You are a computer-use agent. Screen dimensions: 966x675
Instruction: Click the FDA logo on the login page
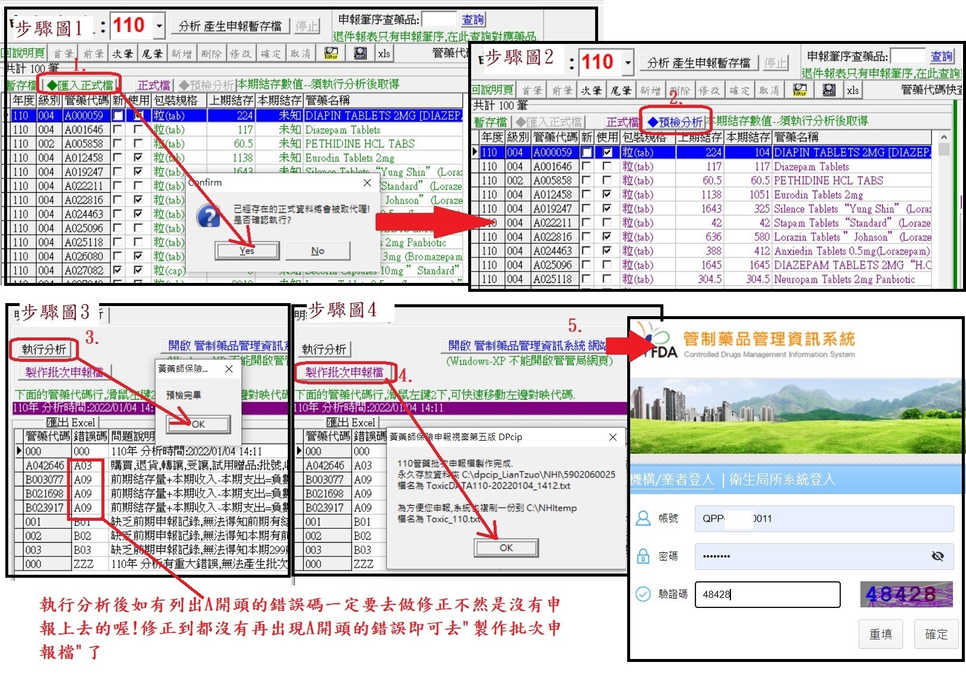point(654,341)
